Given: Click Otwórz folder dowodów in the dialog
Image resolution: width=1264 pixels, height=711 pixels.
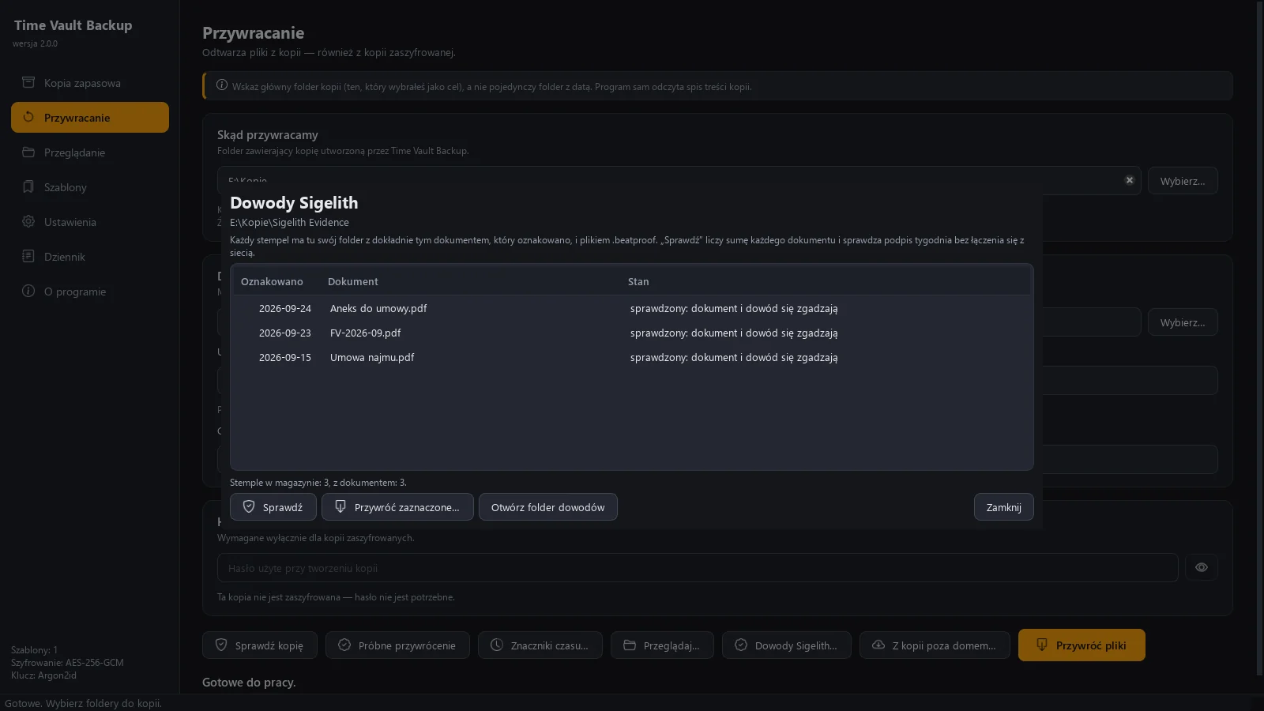Looking at the screenshot, I should 548,507.
